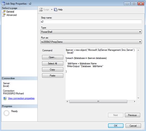
Task: Open the Advanced page
Action: coord(11,15)
